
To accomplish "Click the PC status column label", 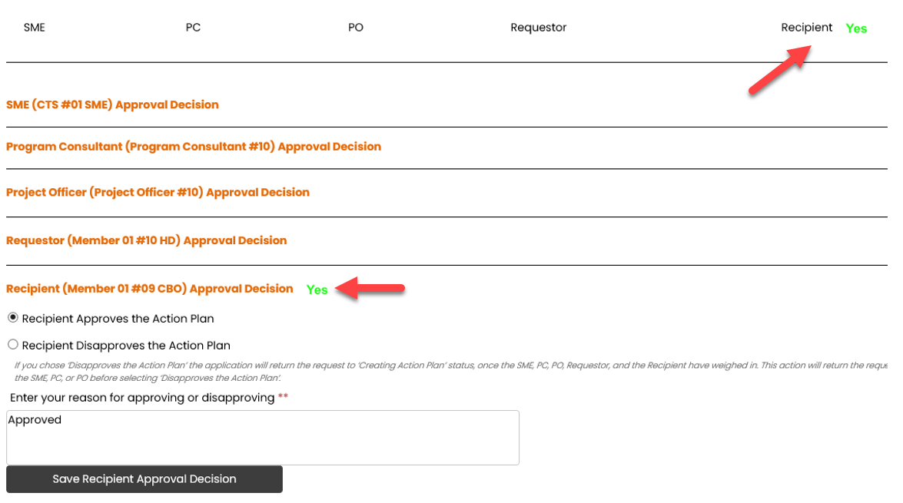I will click(193, 28).
